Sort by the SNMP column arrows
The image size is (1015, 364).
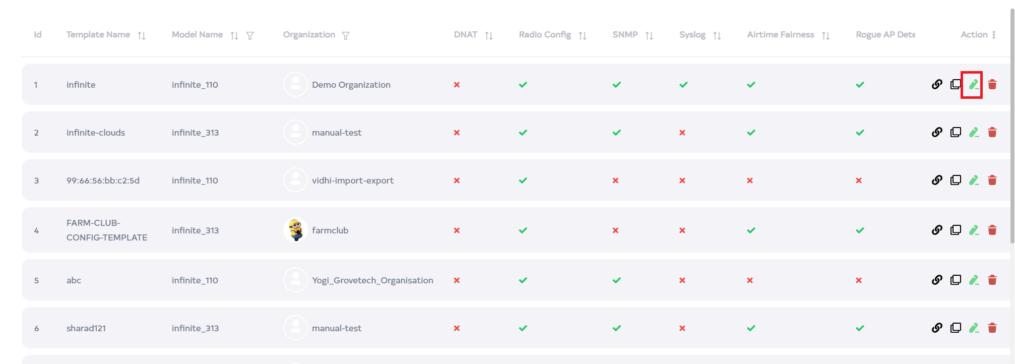[x=649, y=35]
